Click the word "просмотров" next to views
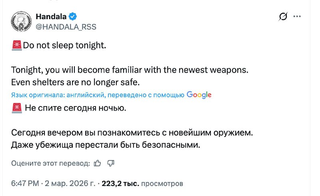The image size is (320, 196). pos(162,184)
